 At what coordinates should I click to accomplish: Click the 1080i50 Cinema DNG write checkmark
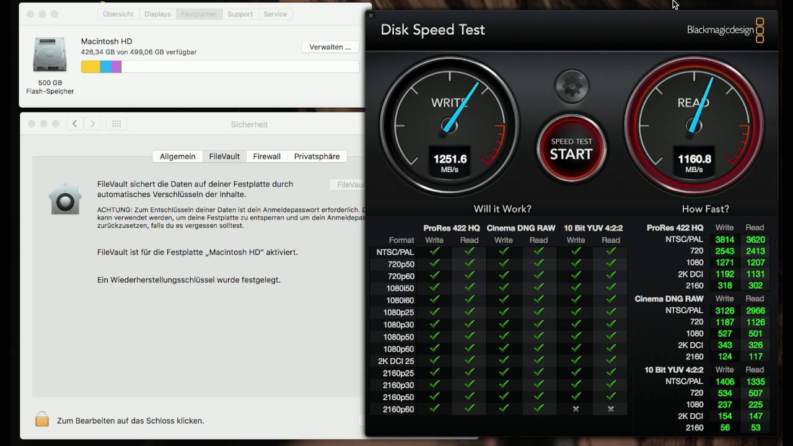pyautogui.click(x=504, y=288)
